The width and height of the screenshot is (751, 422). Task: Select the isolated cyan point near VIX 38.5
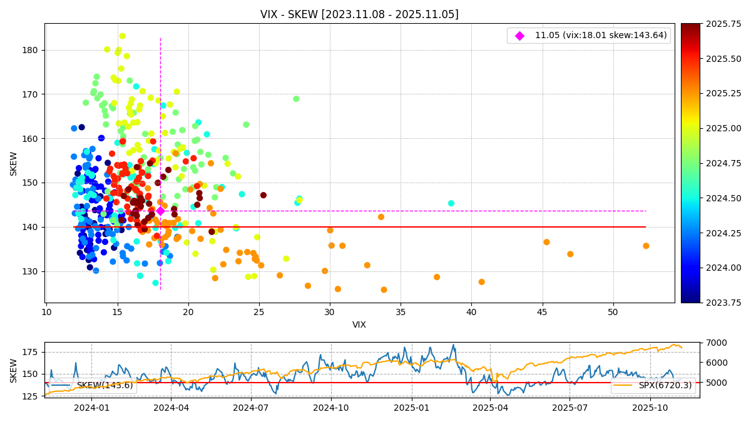point(451,203)
